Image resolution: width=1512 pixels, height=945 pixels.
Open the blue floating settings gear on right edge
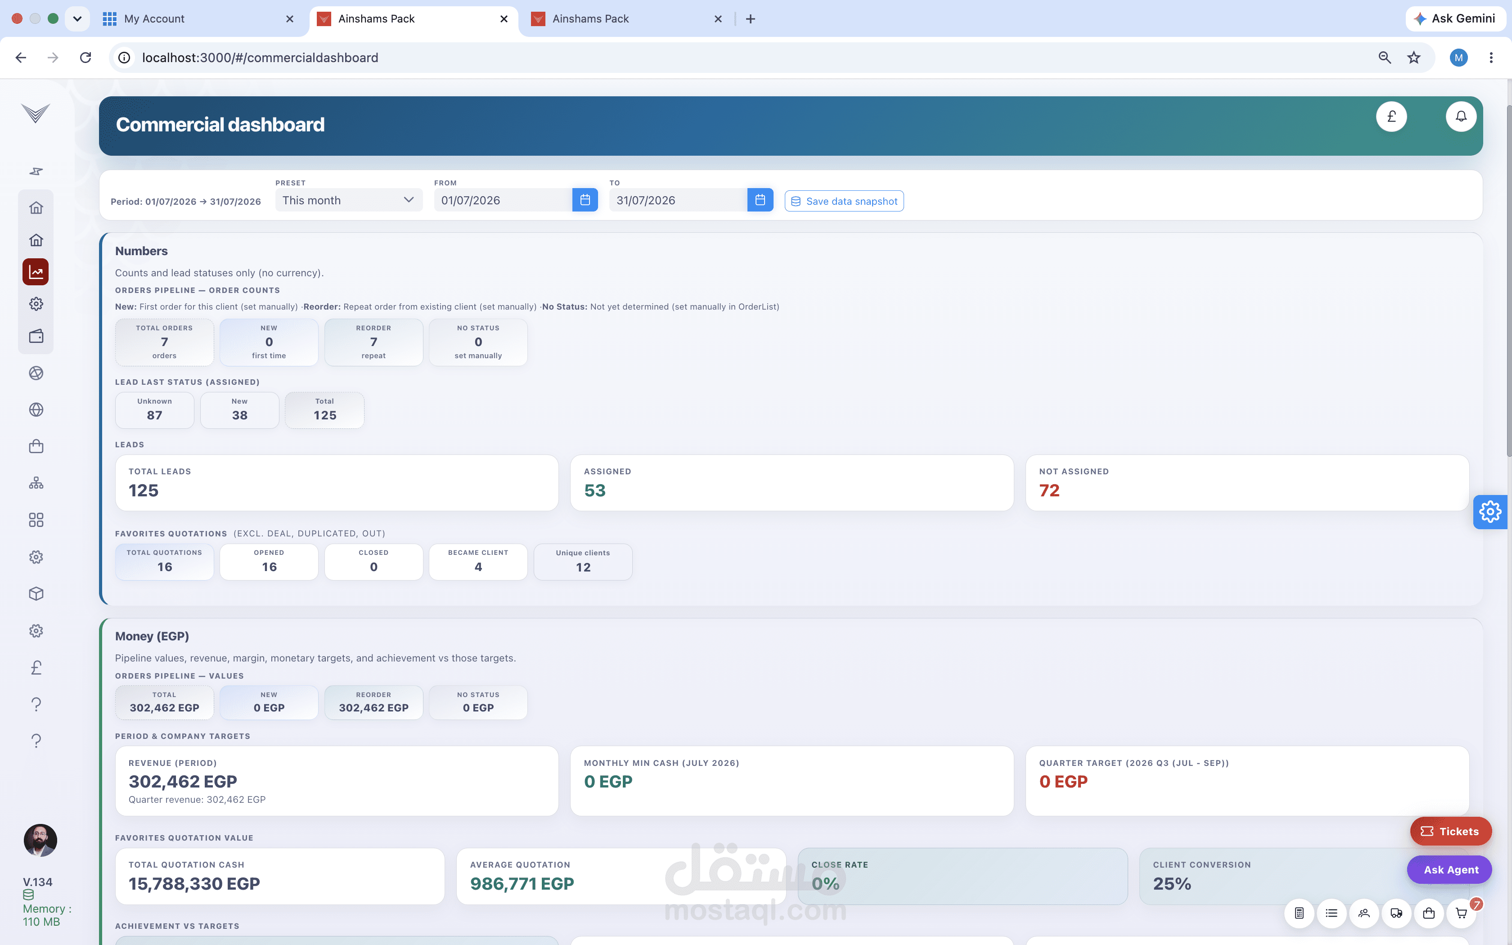click(1490, 512)
